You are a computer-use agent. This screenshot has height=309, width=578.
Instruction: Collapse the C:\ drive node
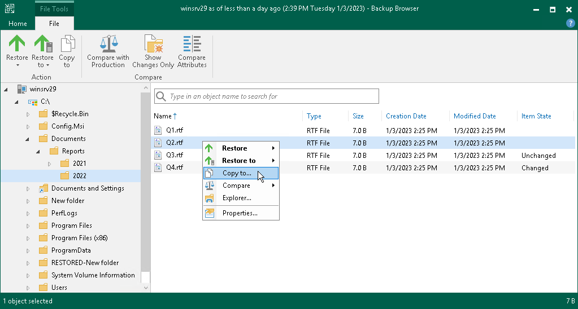point(16,102)
